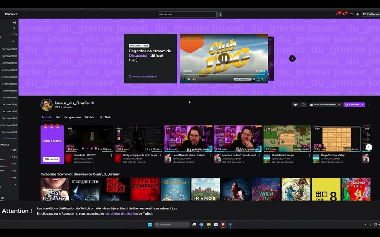
Task: Click the small play button in the player bar
Action: click(x=189, y=79)
